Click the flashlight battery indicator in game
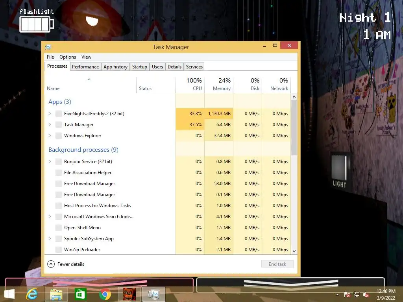Image resolution: width=403 pixels, height=302 pixels. (x=37, y=24)
